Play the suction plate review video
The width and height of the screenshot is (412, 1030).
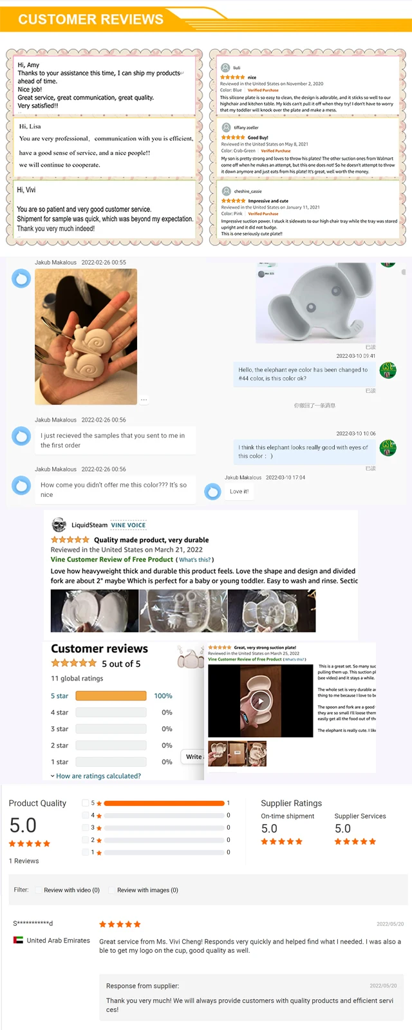[260, 701]
